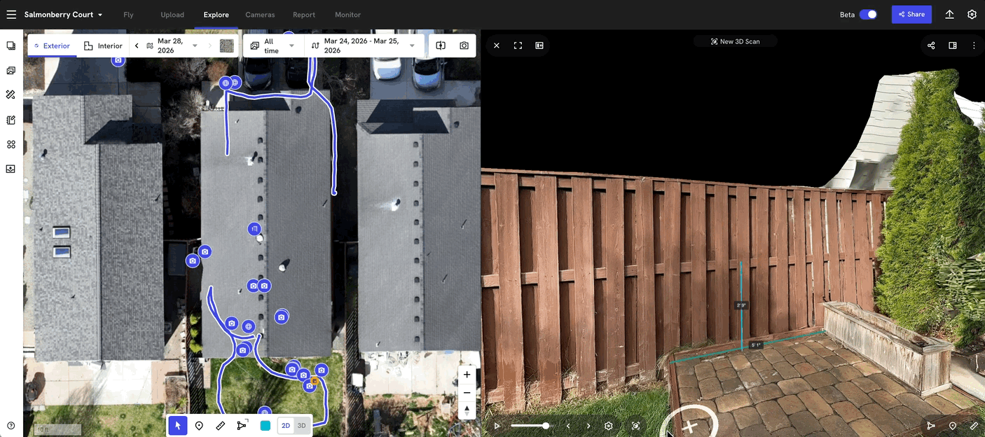Open viewer playback settings gear
Image resolution: width=985 pixels, height=437 pixels.
point(609,426)
